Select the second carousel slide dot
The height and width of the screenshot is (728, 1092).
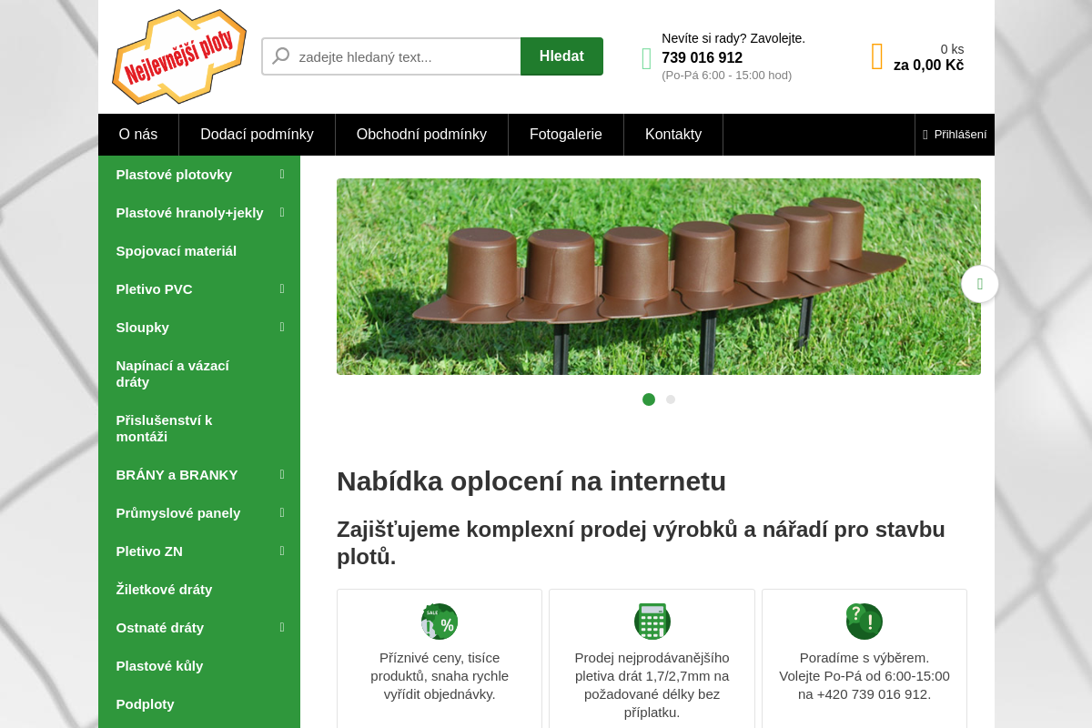671,399
